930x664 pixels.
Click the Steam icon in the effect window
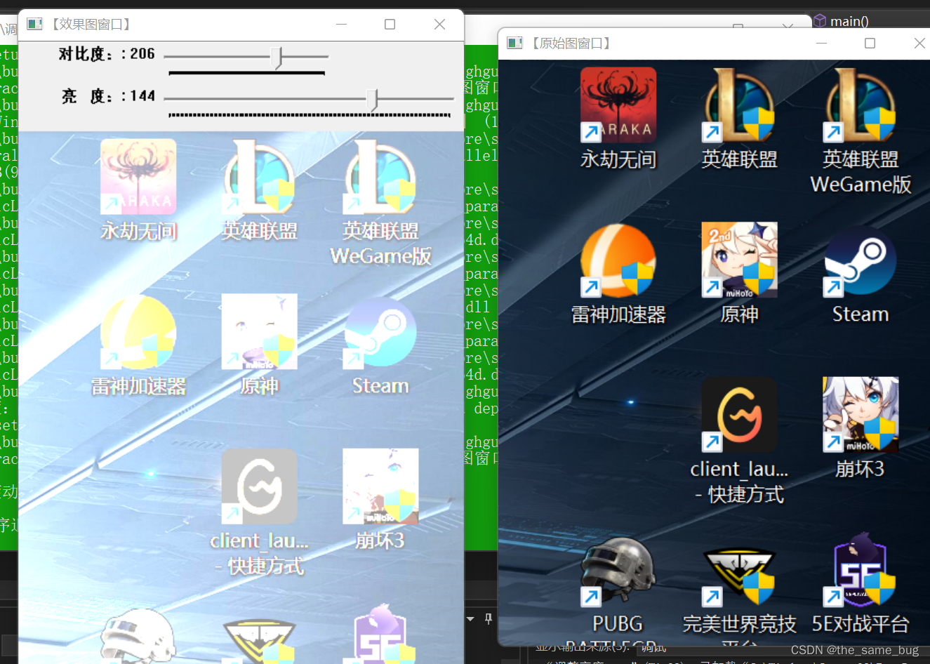[x=380, y=331]
